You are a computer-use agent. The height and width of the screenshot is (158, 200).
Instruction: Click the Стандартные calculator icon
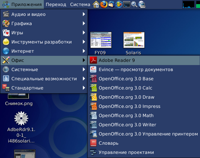click(6, 88)
